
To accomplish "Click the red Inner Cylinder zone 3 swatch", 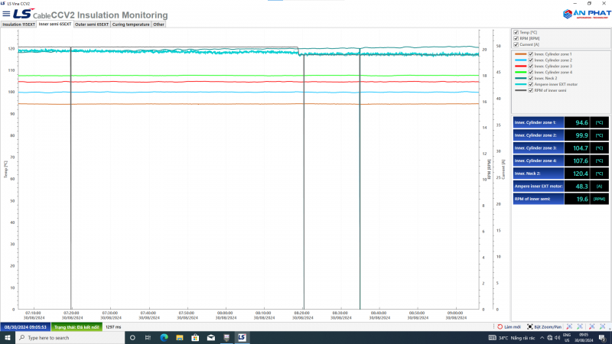I will (x=521, y=66).
